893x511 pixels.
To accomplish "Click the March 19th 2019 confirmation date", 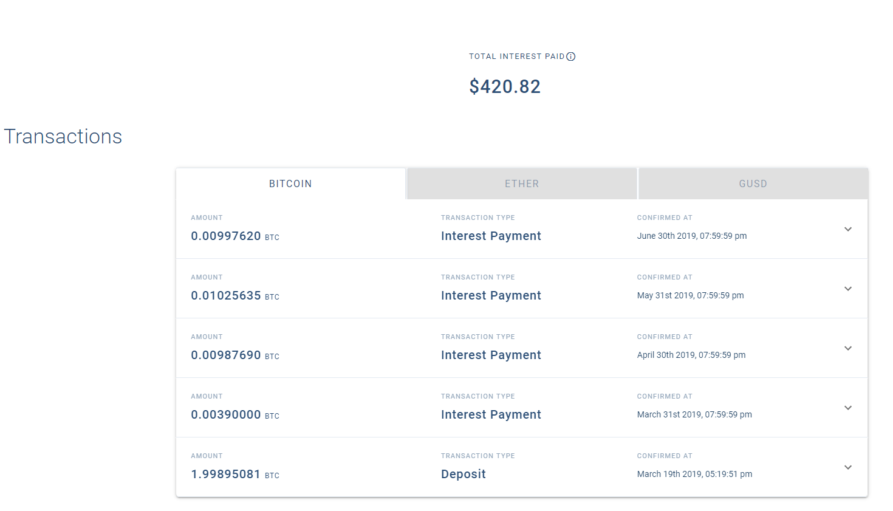I will [694, 474].
